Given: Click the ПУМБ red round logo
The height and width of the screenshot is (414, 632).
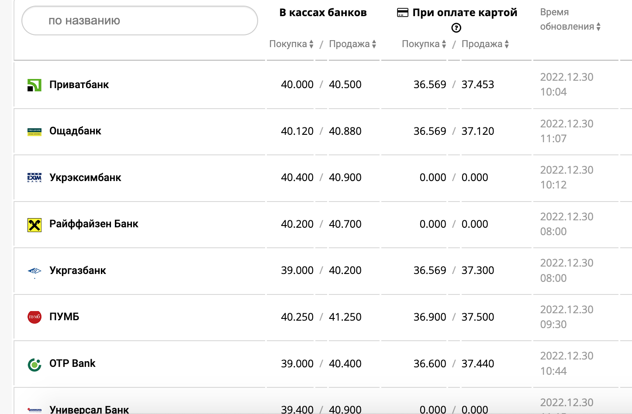Looking at the screenshot, I should tap(34, 317).
